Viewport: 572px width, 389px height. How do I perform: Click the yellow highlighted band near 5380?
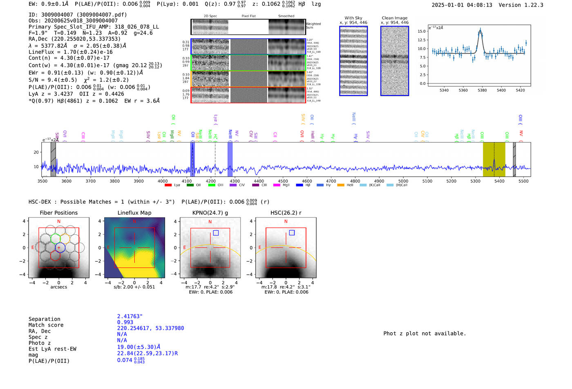click(x=494, y=160)
